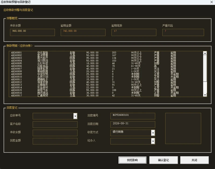Click the 未收余额 overview box 960,000.00
215x169 pixels.
(x=32, y=32)
